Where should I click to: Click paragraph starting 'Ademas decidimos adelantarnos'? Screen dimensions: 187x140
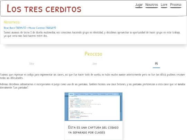coord(92,86)
